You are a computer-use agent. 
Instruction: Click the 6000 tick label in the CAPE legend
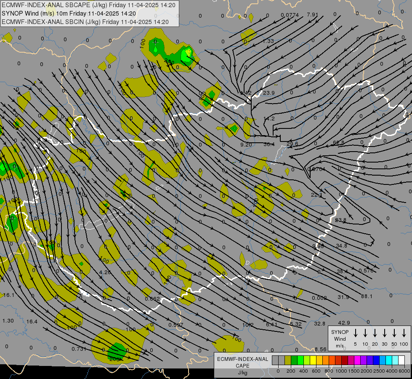click(x=404, y=371)
